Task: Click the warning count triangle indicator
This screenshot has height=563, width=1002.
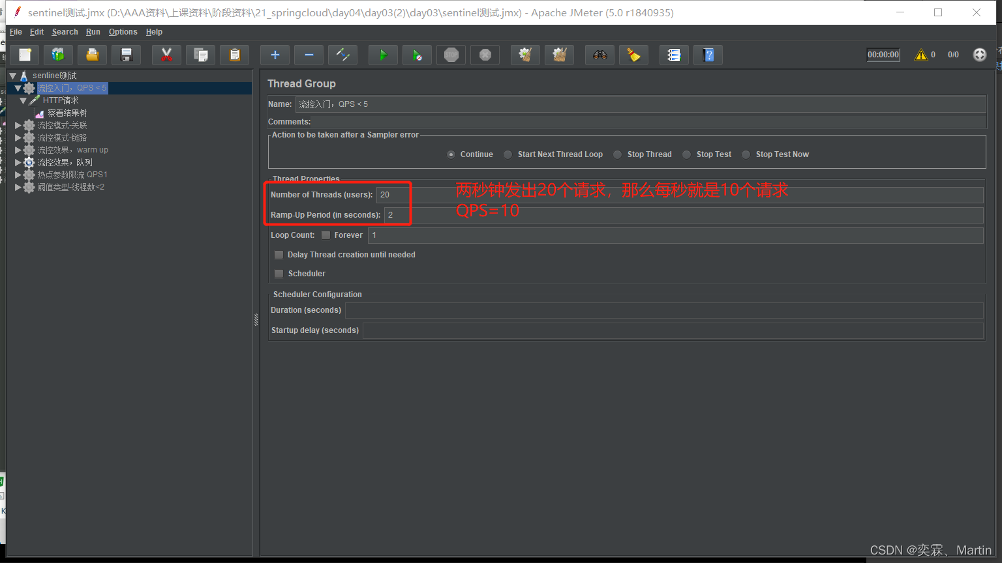Action: tap(920, 55)
